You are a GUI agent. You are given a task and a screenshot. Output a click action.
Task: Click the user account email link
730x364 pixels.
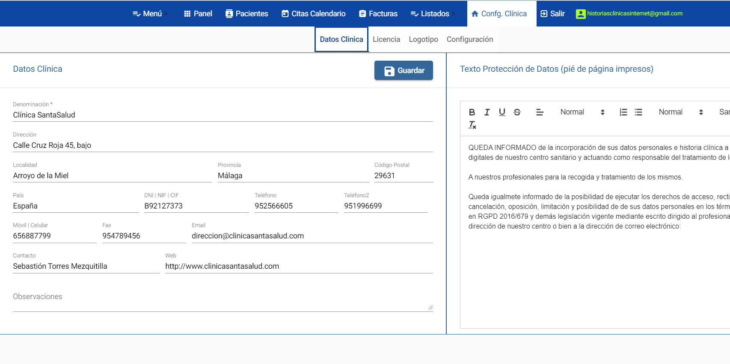click(x=635, y=14)
